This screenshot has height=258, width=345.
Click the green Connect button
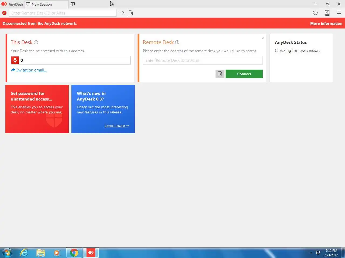click(x=244, y=74)
